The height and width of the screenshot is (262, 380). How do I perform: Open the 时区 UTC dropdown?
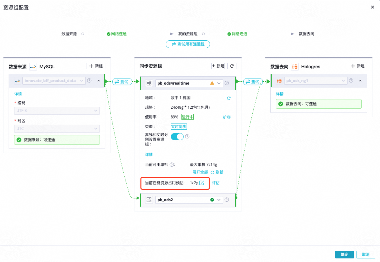point(57,129)
